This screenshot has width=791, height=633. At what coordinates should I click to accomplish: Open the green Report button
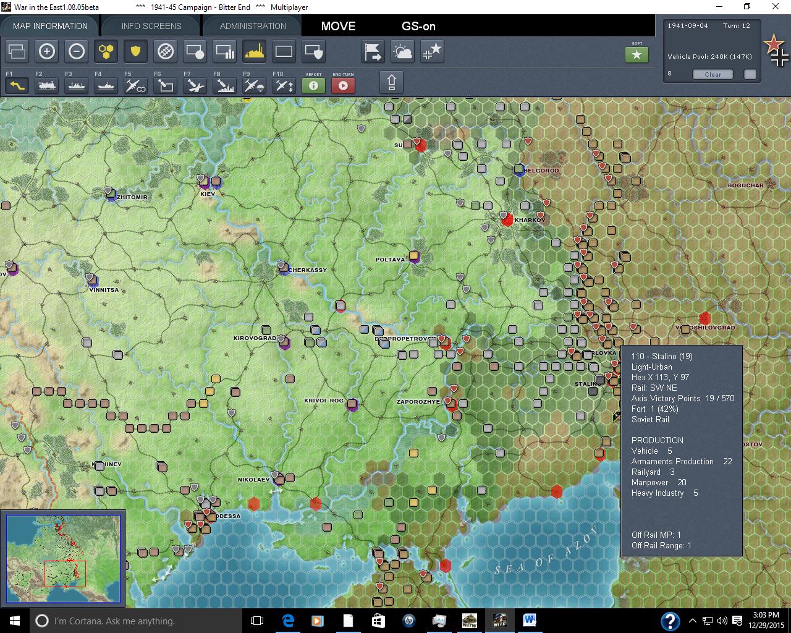pyautogui.click(x=314, y=85)
